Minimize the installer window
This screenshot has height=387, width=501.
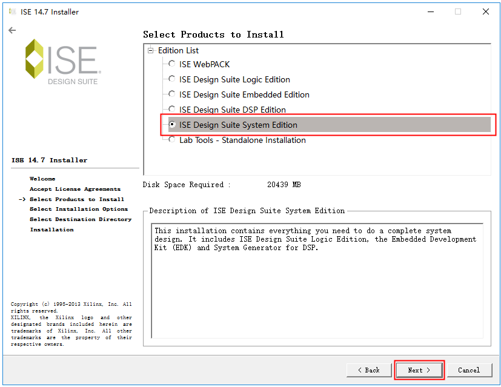tap(430, 12)
